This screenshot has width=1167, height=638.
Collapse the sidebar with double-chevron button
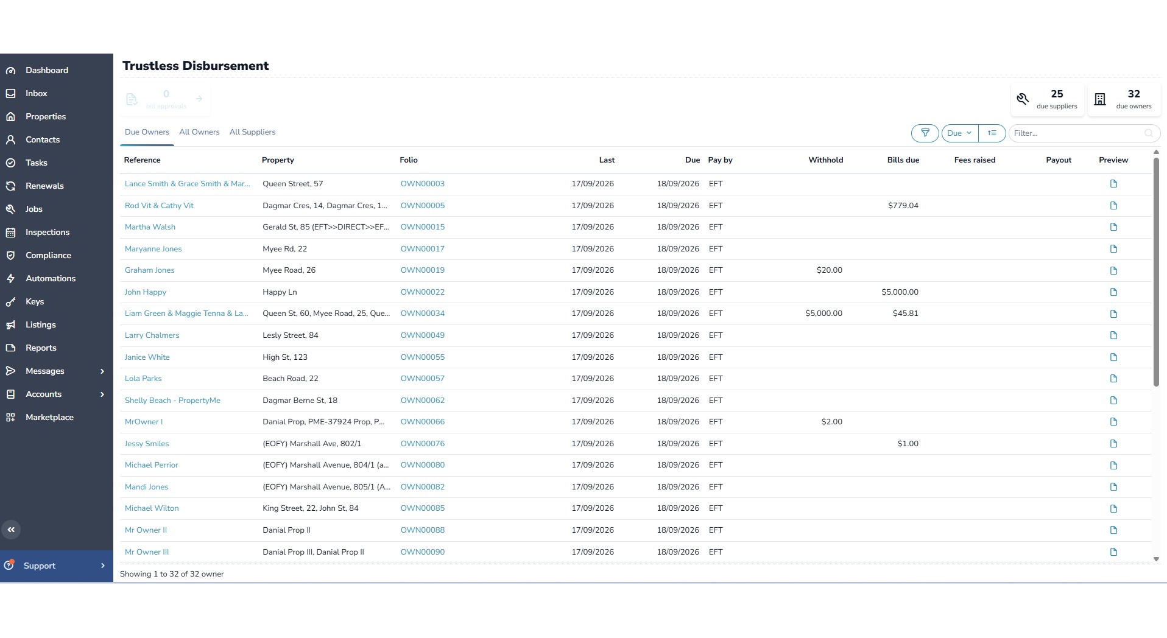[11, 530]
